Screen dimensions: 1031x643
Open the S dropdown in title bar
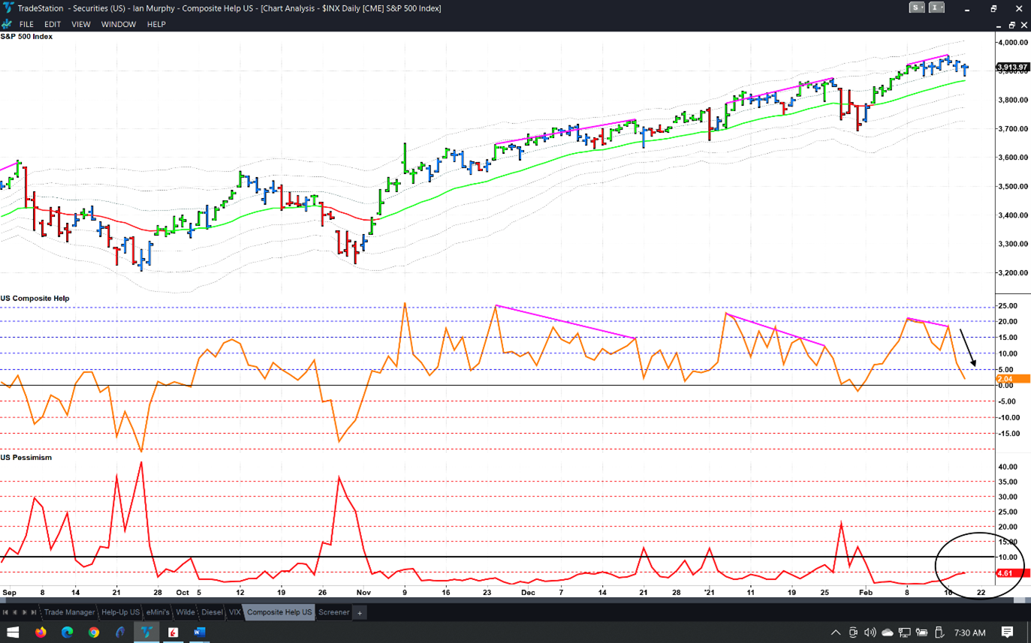click(x=917, y=8)
